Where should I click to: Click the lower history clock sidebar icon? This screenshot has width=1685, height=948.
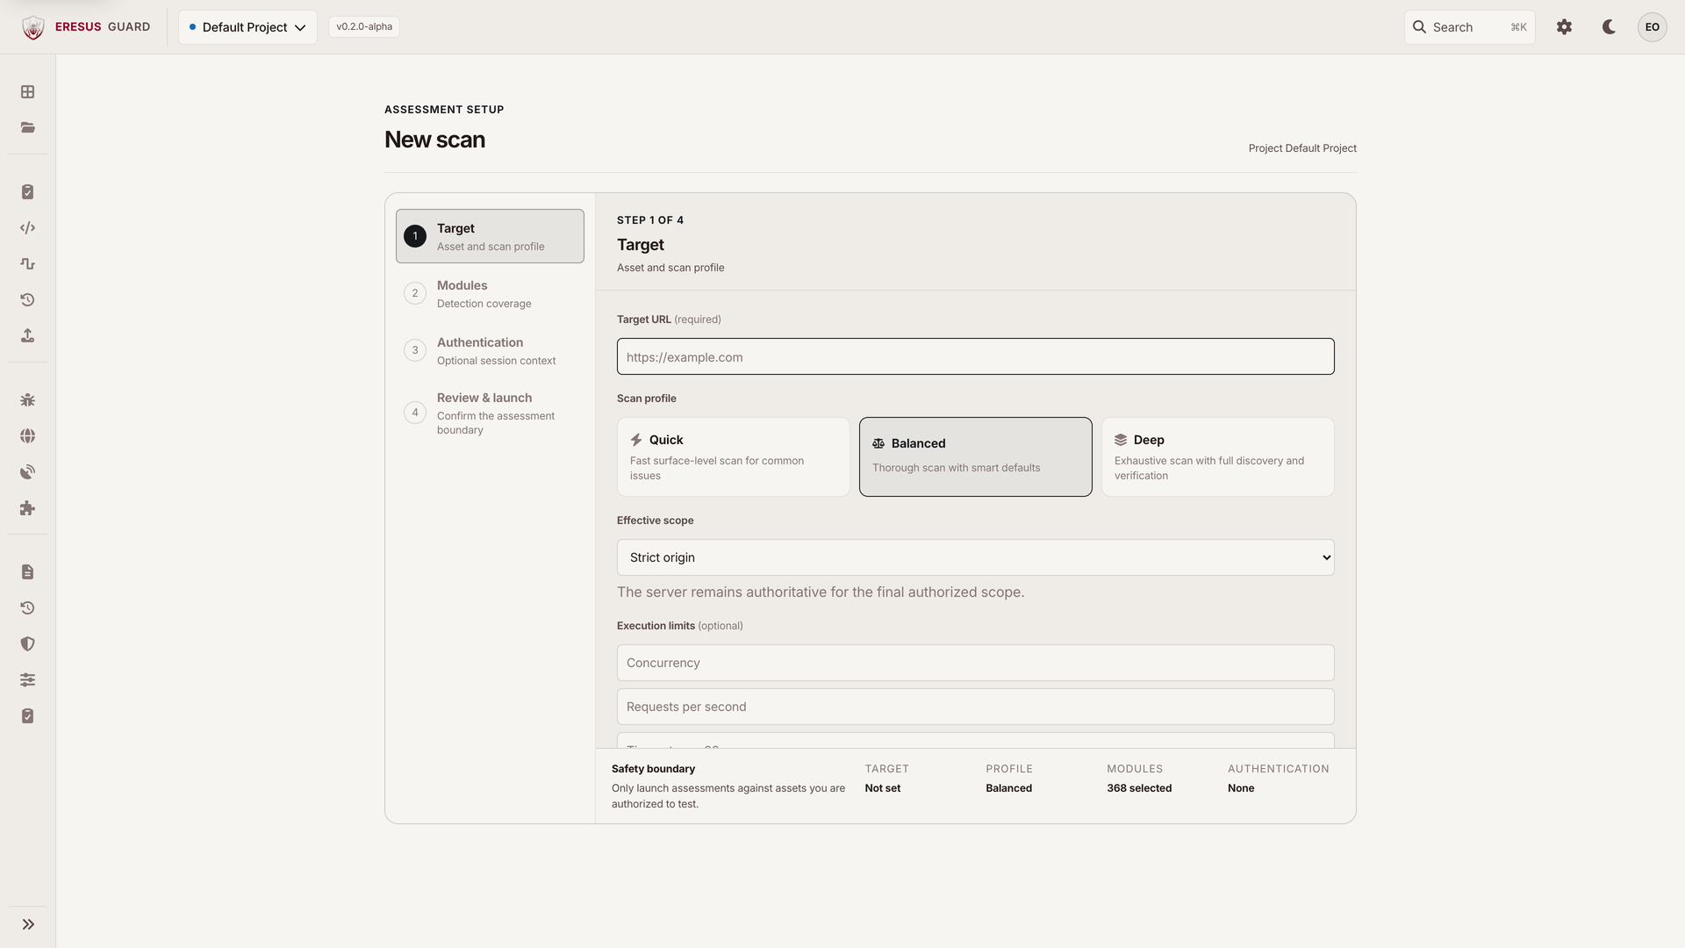click(x=28, y=608)
